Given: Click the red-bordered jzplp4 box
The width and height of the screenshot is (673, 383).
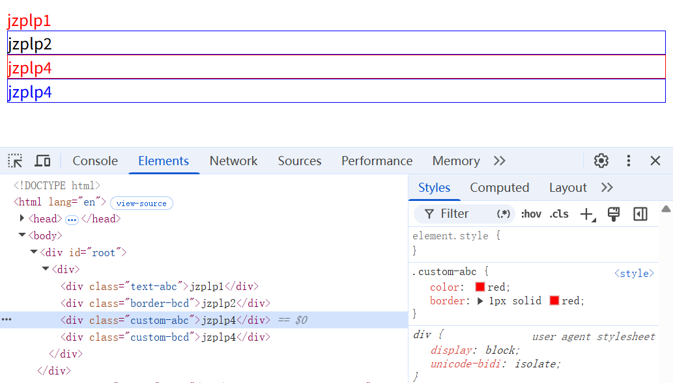Looking at the screenshot, I should [336, 67].
